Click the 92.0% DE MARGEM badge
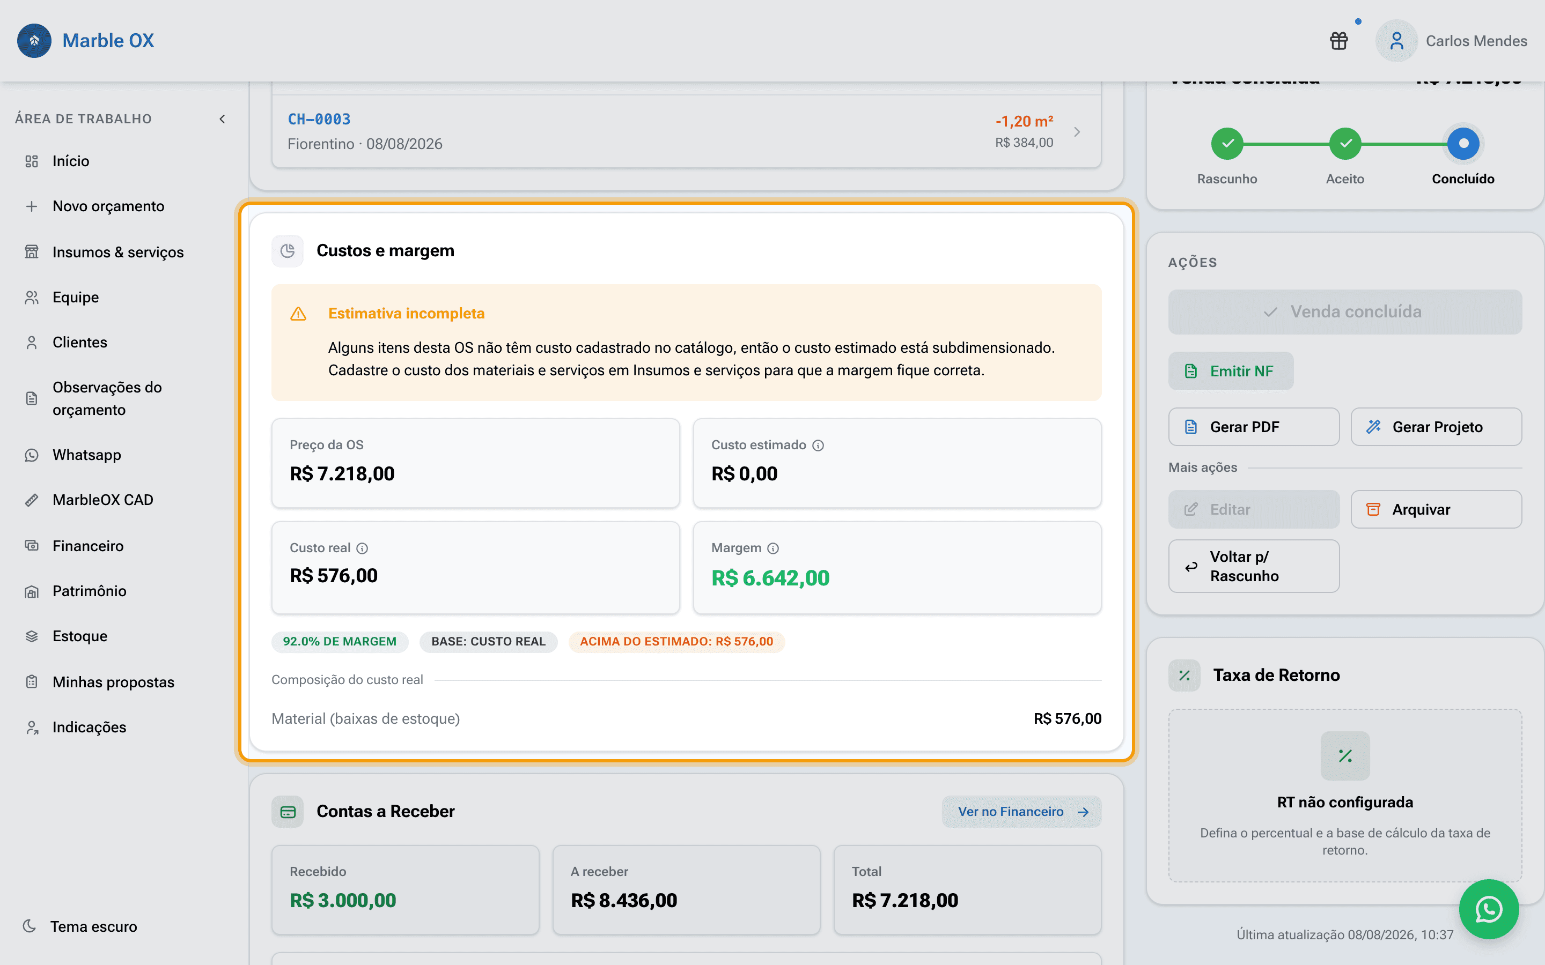Screen dimensions: 1545x965 click(340, 641)
